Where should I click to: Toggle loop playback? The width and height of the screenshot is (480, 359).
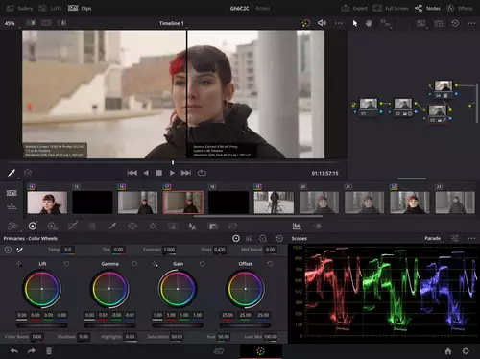click(202, 173)
